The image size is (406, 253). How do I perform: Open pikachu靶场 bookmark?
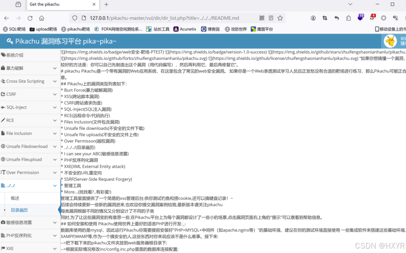click(x=75, y=29)
